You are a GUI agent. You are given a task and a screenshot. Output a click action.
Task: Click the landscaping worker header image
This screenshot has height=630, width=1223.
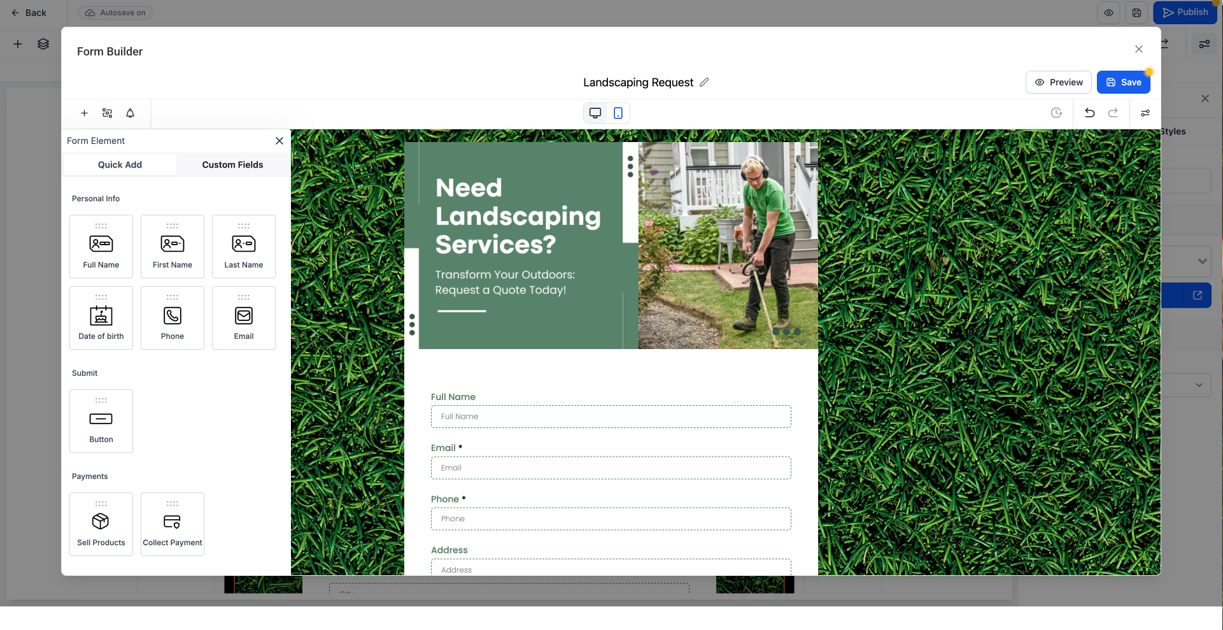(728, 245)
